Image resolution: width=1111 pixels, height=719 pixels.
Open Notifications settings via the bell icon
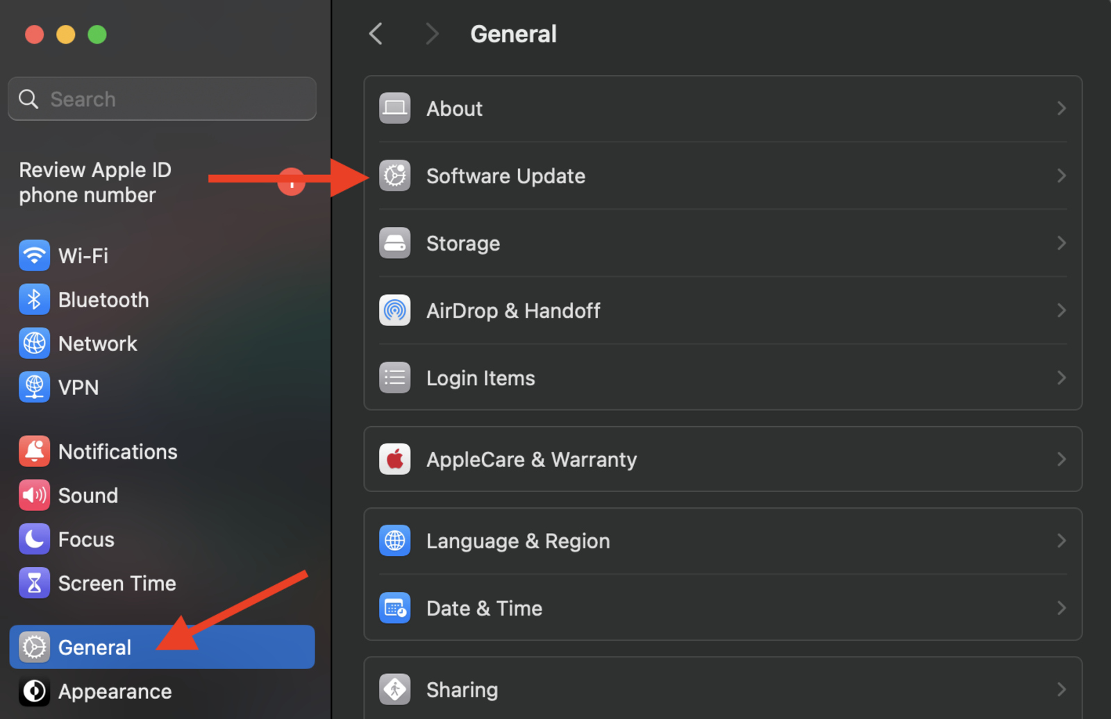[x=34, y=451]
